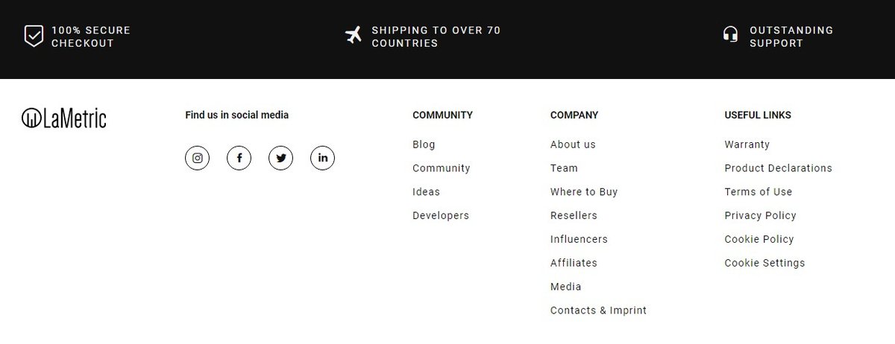
Task: Open the Ideas link
Action: 427,192
